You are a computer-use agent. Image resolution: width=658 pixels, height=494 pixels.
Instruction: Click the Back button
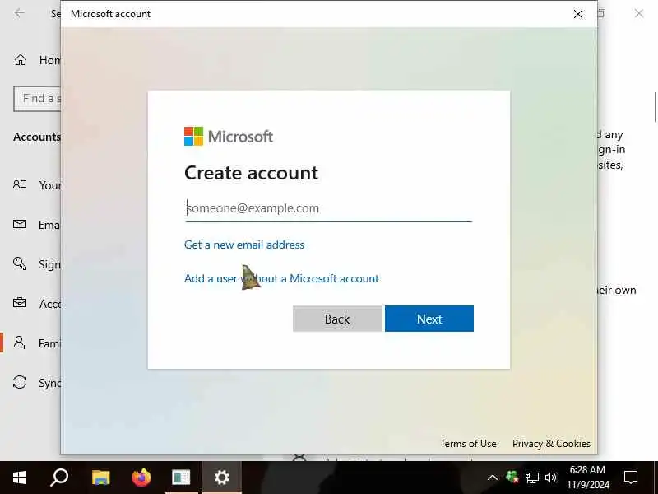[x=337, y=319]
